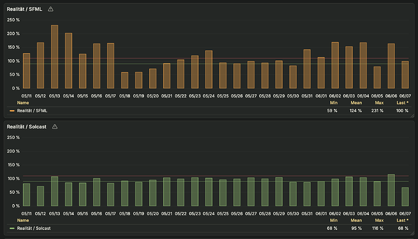Click the SFML Last value 100 %
The width and height of the screenshot is (418, 239).
[402, 111]
